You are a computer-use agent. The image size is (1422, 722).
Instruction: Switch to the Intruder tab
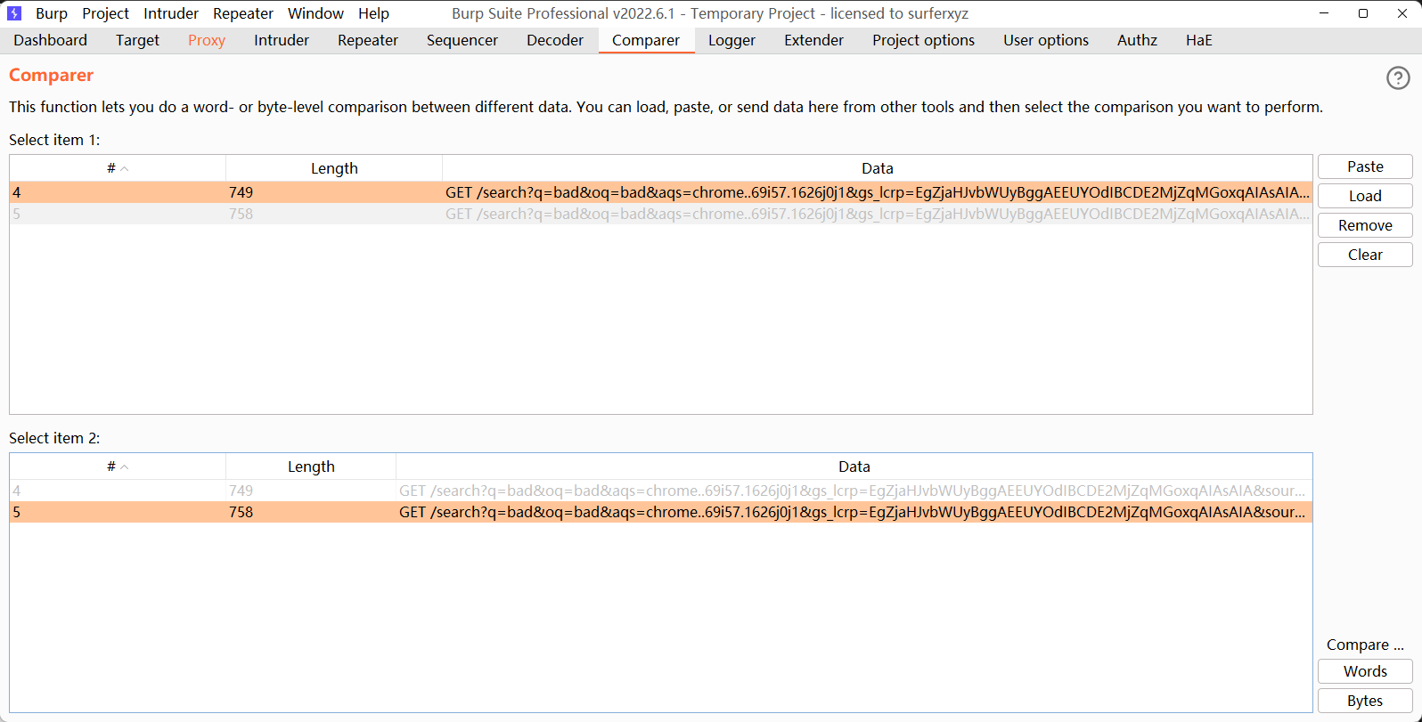tap(282, 40)
